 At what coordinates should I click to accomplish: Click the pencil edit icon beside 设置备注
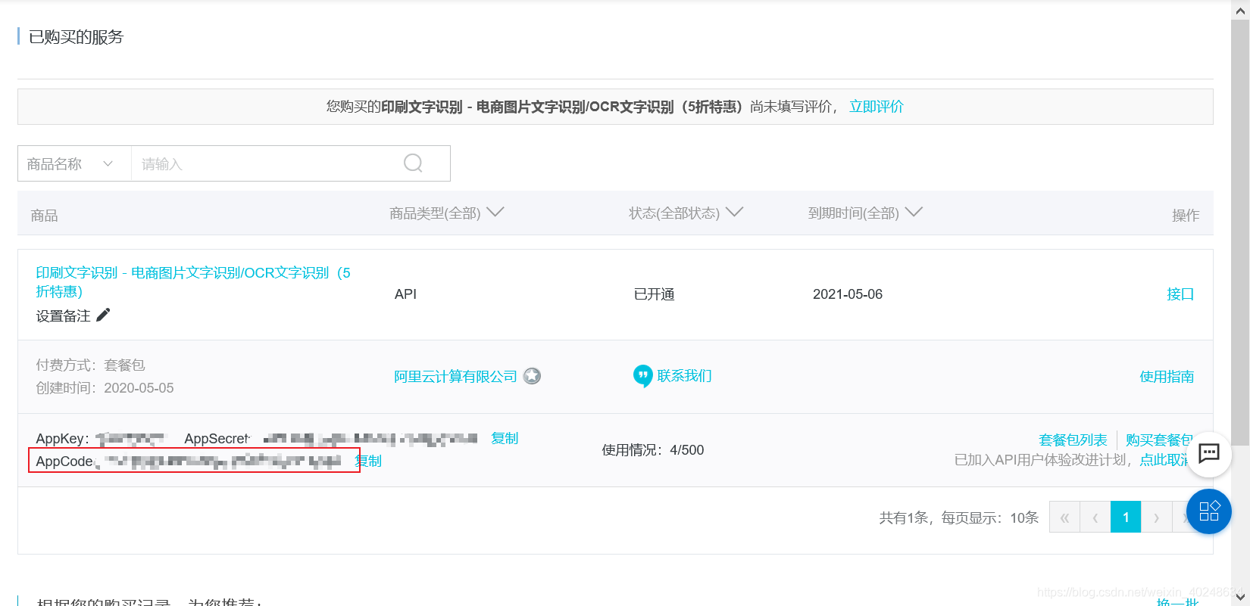[103, 315]
